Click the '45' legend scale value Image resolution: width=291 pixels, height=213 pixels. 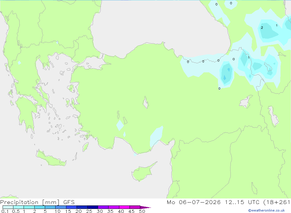(132, 211)
